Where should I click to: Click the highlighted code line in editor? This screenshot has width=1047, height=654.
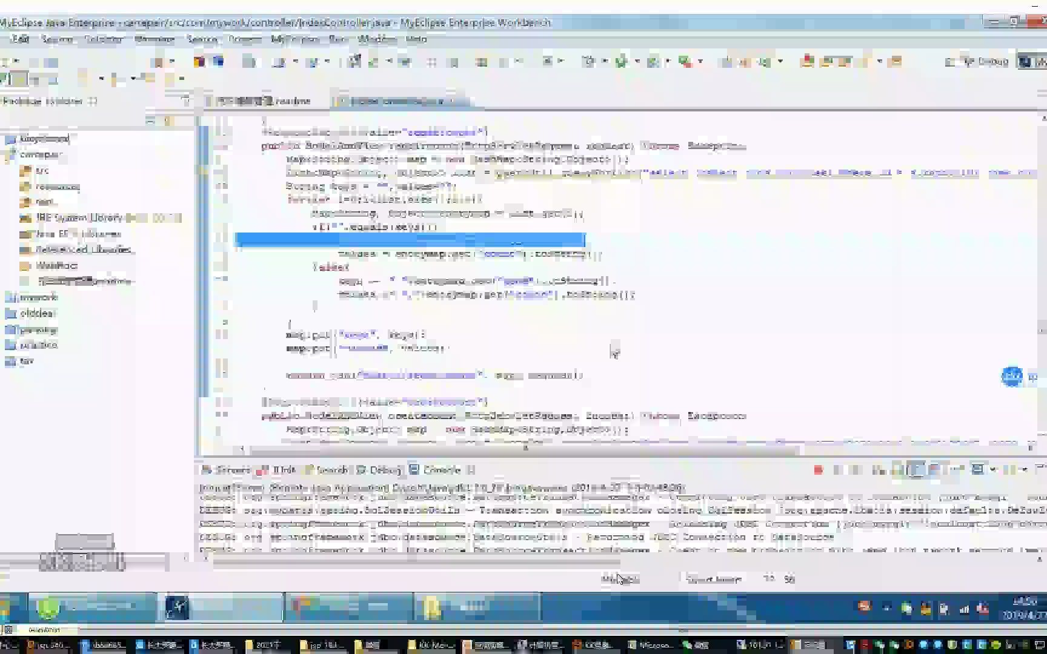point(410,240)
